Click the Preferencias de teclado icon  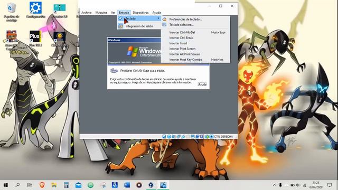(164, 19)
